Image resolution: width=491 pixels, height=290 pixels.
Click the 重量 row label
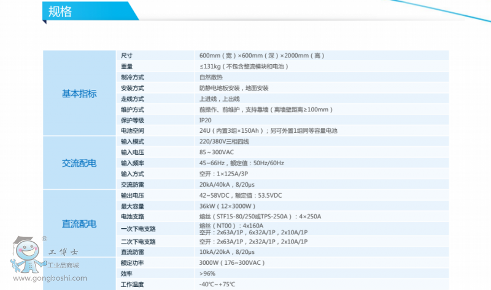pos(127,66)
